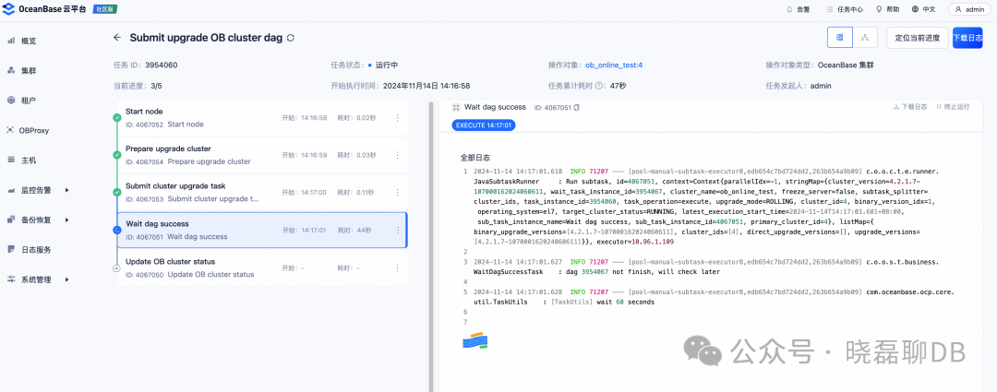997x392 pixels.
Task: Switch to DAG graph view
Action: tap(865, 38)
